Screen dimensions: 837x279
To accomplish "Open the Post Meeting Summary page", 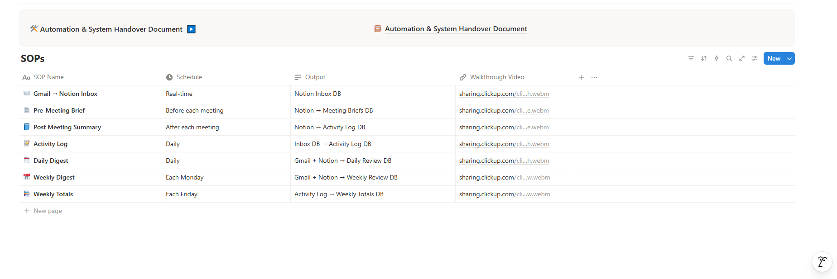I will point(67,127).
